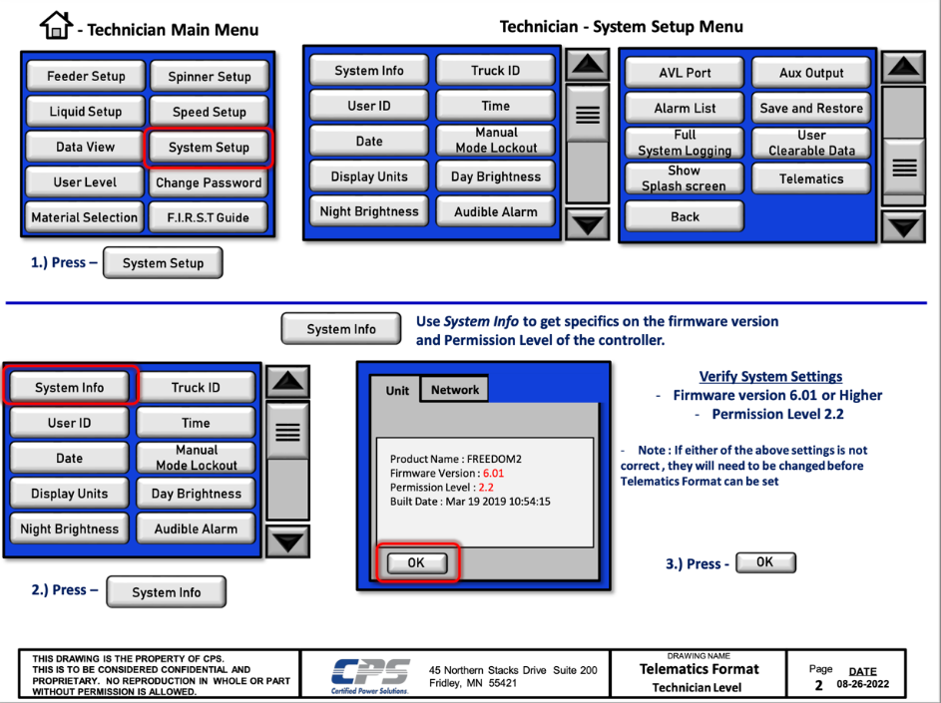This screenshot has width=941, height=703.
Task: Open the F.I.R.S.T Guide
Action: [x=209, y=217]
